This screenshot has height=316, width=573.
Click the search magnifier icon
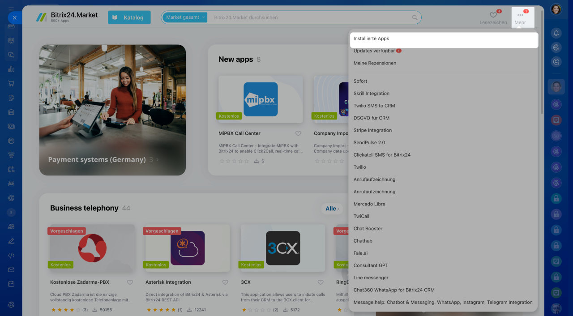(x=415, y=17)
